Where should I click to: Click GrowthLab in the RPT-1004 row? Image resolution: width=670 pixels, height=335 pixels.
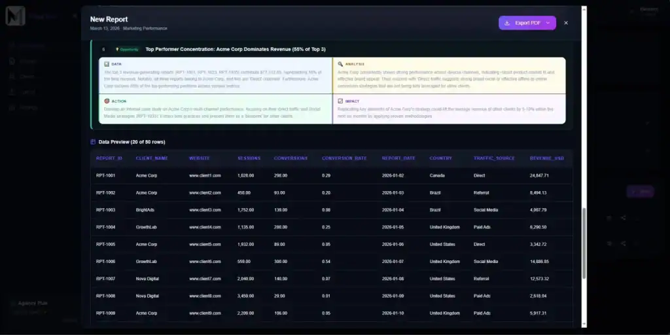[146, 227]
